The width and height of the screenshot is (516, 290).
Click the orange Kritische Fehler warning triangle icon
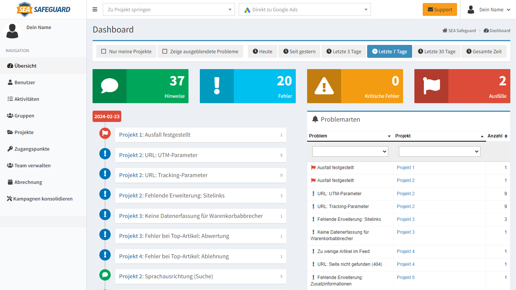point(324,86)
